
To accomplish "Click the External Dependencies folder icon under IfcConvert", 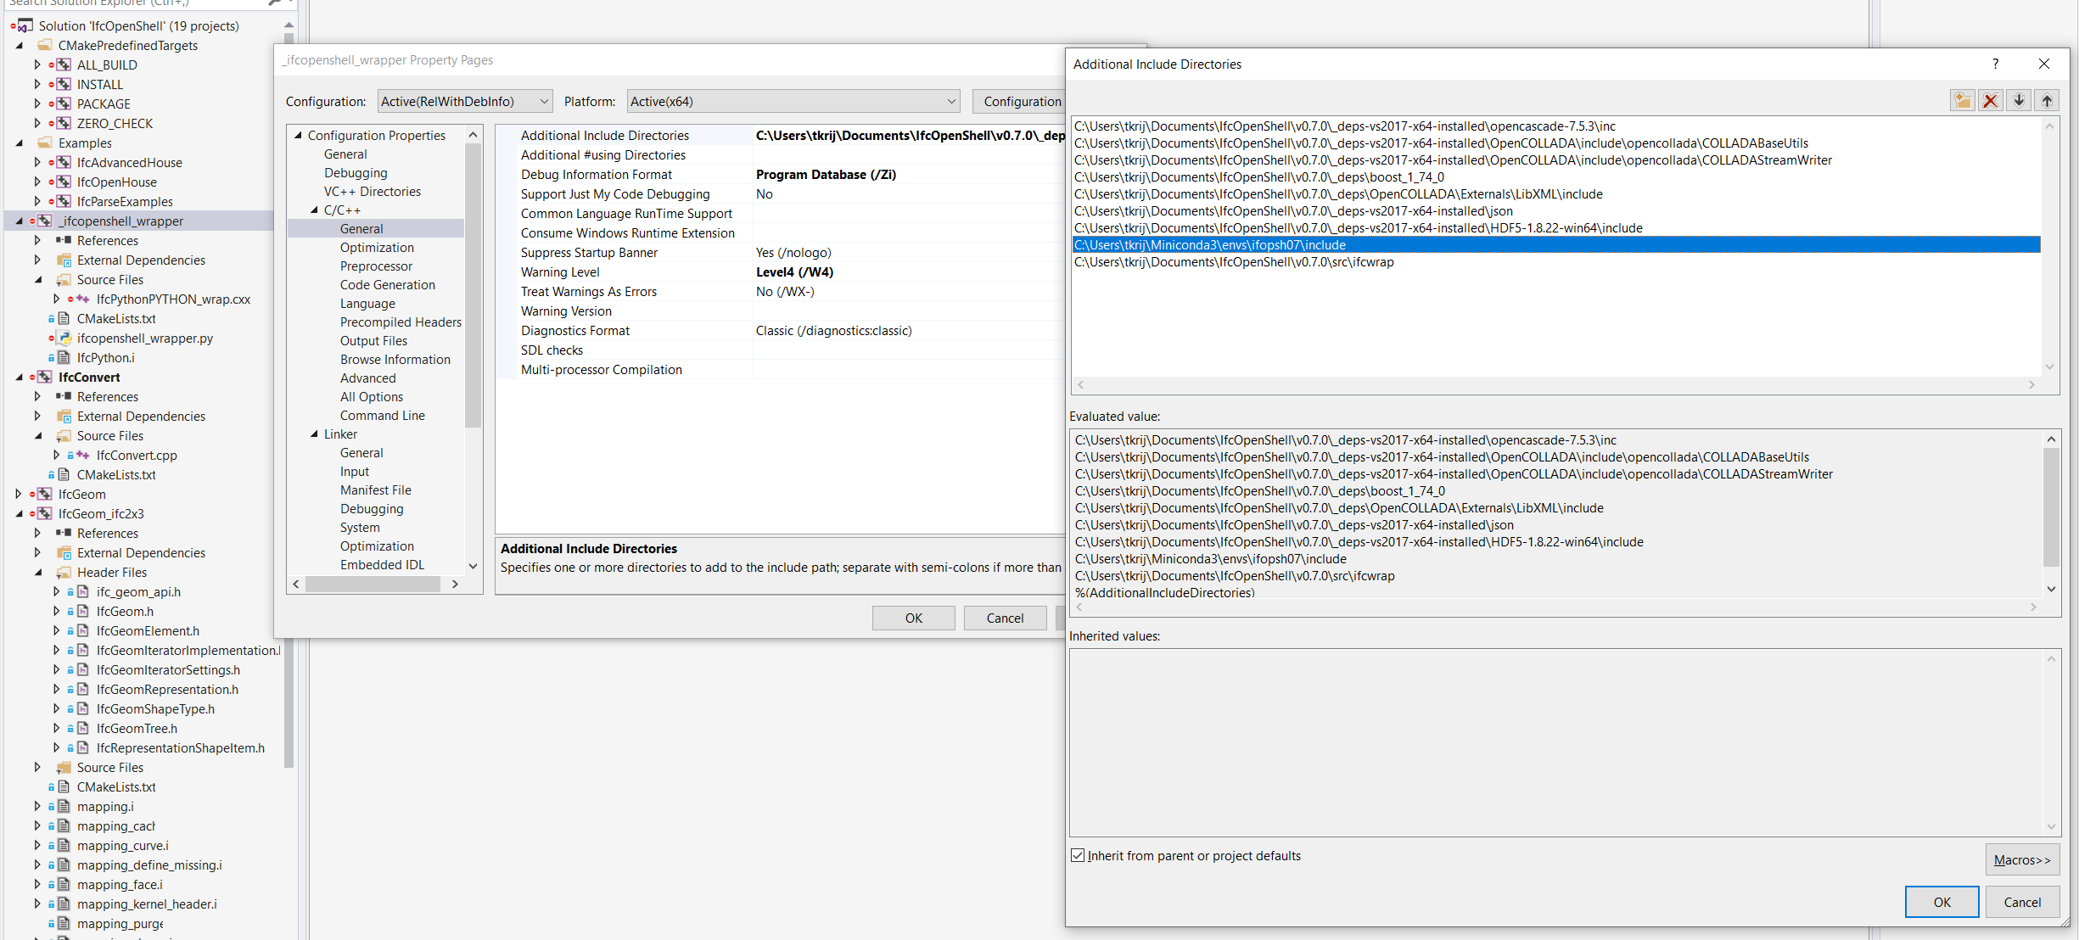I will (64, 416).
